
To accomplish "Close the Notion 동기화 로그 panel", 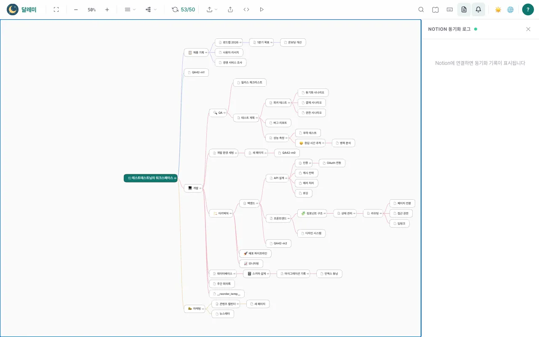I will point(528,29).
